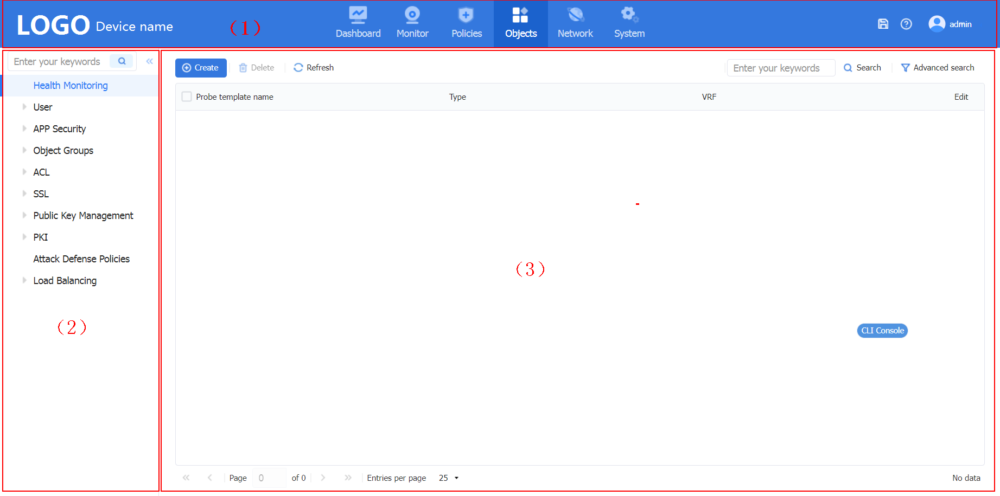1000x496 pixels.
Task: Expand the User tree node
Action: (24, 107)
